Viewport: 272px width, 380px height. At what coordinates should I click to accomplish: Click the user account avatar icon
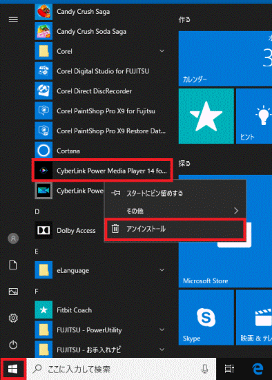[x=13, y=238]
